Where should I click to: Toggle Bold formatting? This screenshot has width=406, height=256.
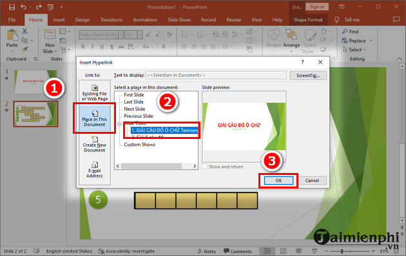(x=83, y=47)
